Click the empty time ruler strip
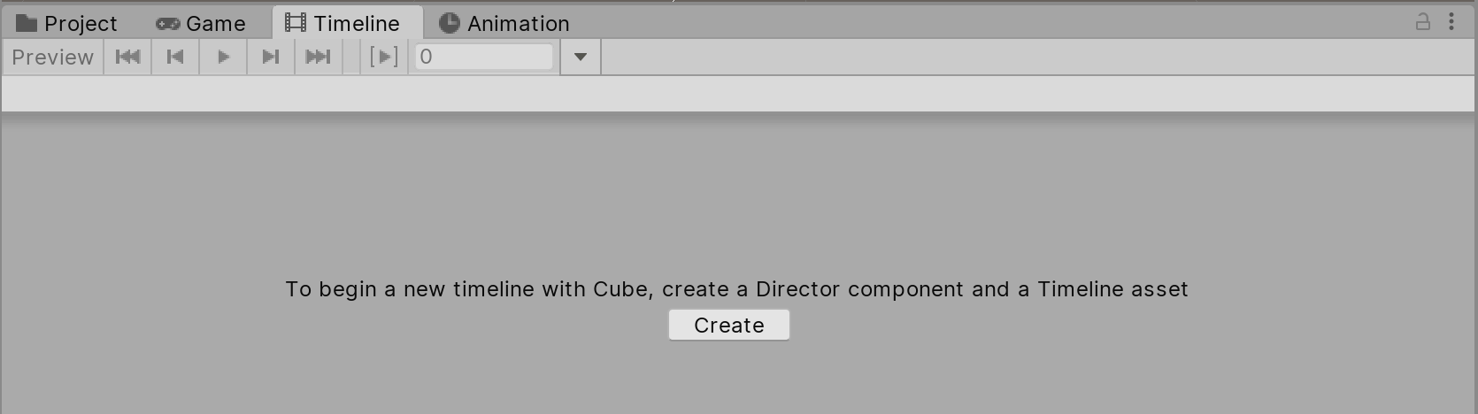 [x=738, y=94]
